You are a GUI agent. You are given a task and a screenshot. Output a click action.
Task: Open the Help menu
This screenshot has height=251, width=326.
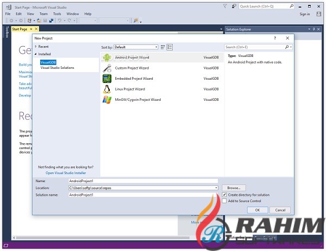87,14
